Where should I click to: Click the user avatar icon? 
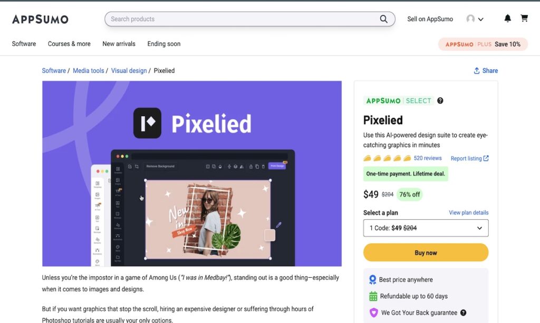[x=470, y=18]
